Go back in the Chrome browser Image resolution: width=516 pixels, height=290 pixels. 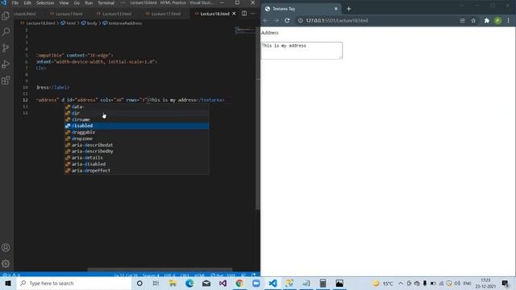point(265,20)
